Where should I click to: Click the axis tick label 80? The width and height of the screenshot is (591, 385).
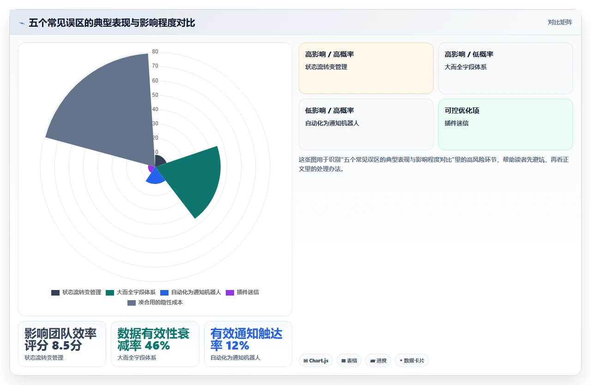155,52
